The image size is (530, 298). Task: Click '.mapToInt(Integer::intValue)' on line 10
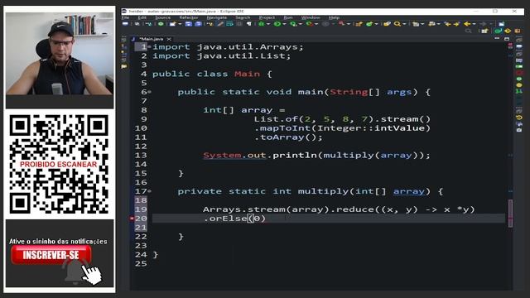click(x=342, y=128)
